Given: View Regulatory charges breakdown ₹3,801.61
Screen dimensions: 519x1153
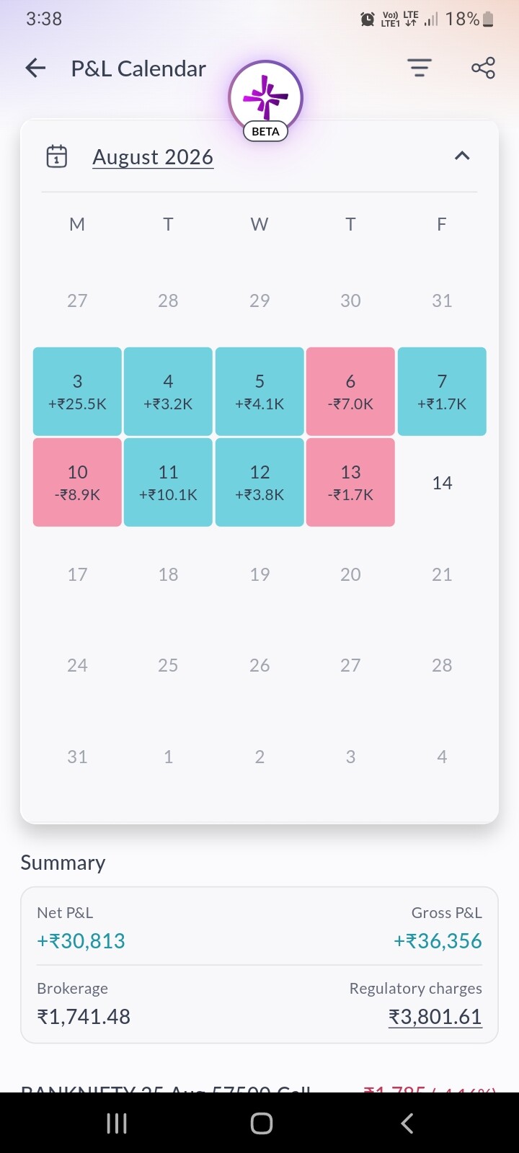Looking at the screenshot, I should tap(435, 1017).
